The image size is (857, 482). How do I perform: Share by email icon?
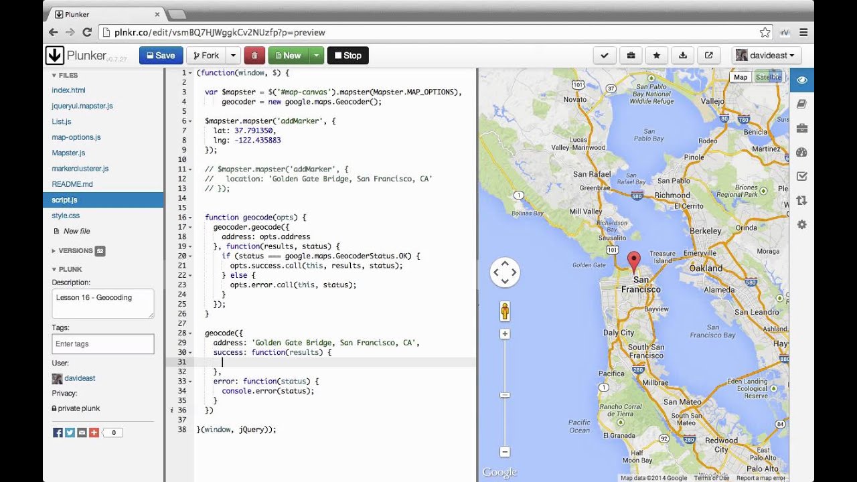pos(82,433)
